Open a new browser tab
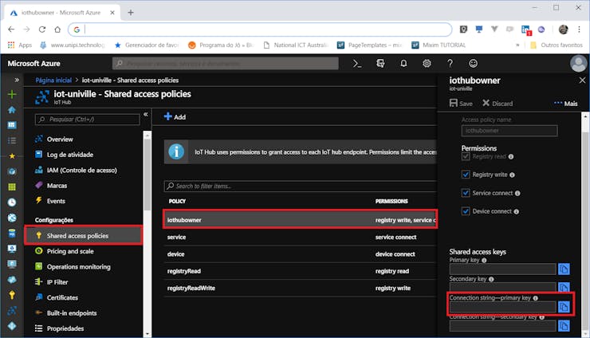This screenshot has height=338, width=590. (x=131, y=13)
